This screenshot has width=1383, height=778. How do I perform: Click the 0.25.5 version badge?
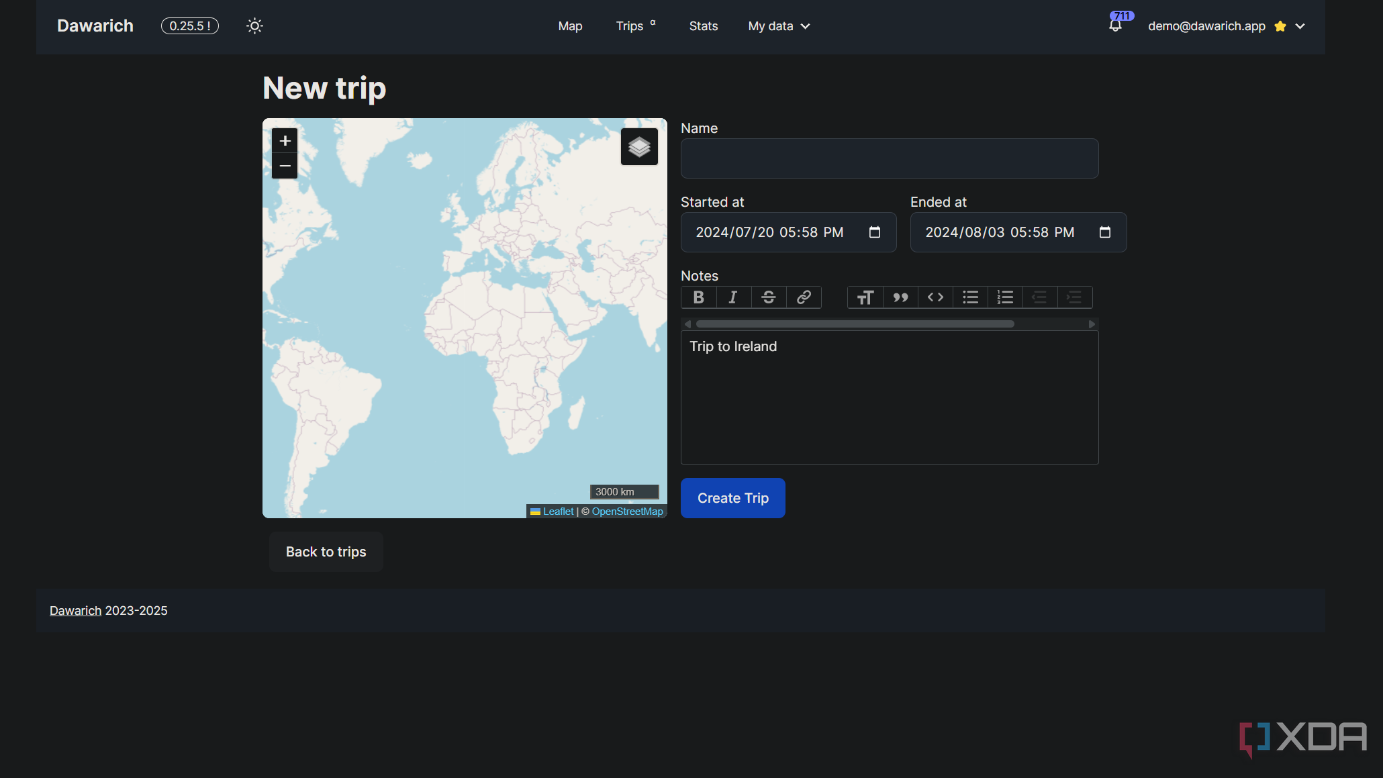click(190, 26)
